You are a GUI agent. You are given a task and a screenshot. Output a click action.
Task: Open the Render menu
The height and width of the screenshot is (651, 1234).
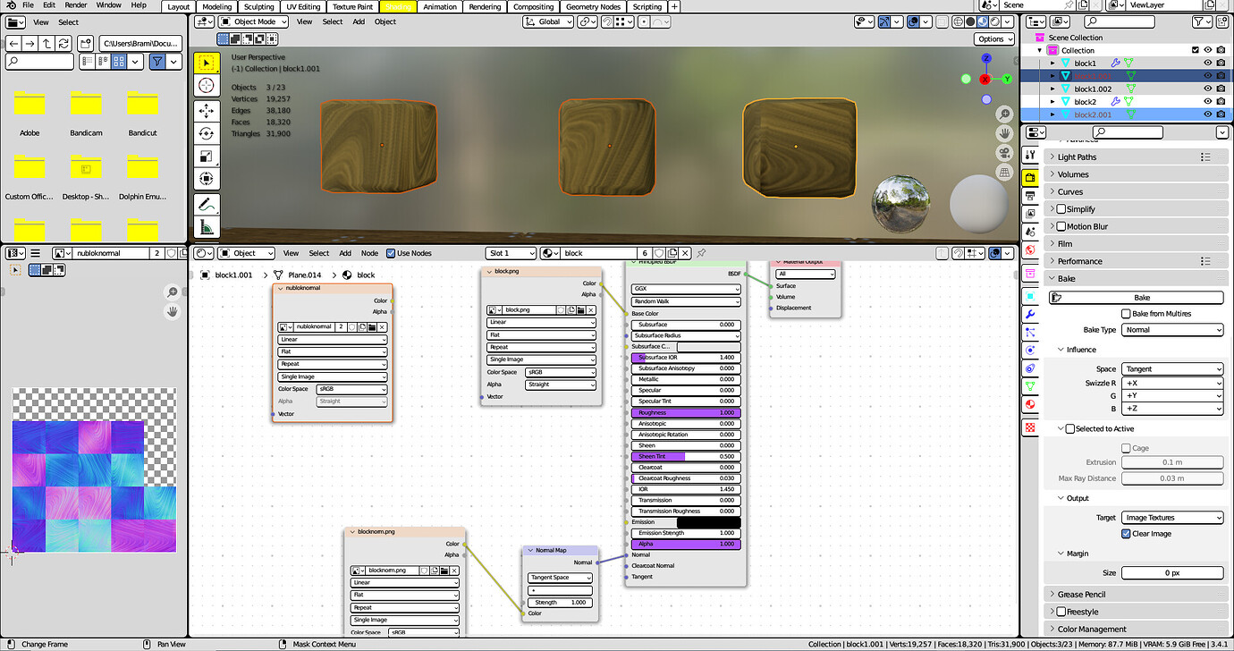pyautogui.click(x=75, y=5)
